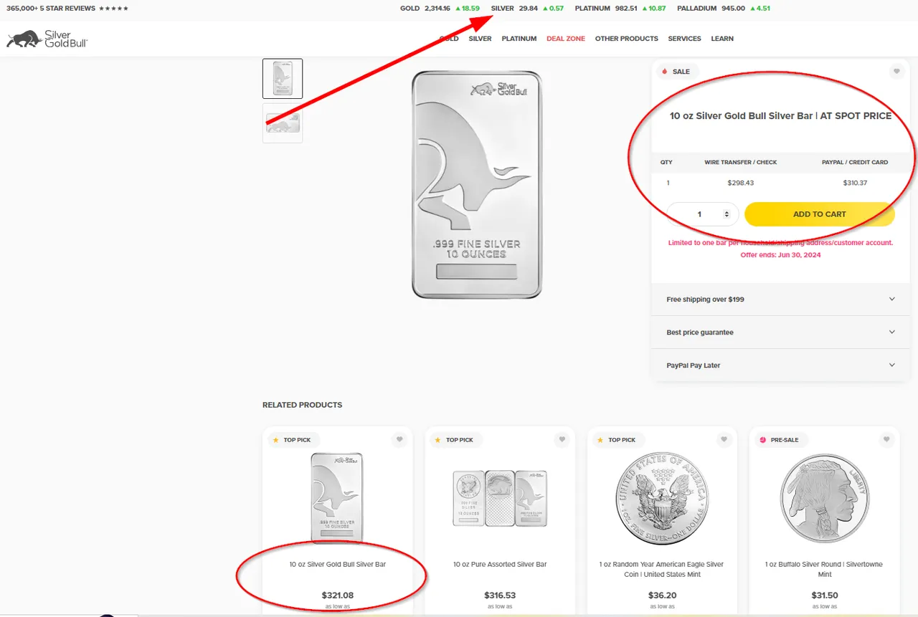
Task: Open 1 oz Random Year American Eagle link
Action: (x=661, y=570)
